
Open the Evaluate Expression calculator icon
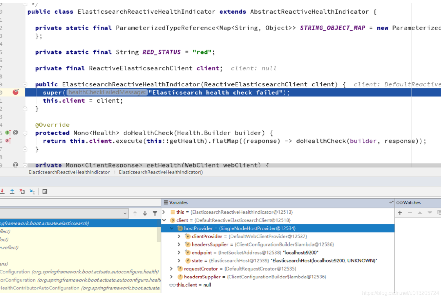45,191
